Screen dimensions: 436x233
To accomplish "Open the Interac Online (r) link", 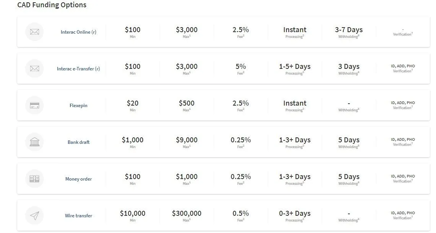I will (x=78, y=32).
